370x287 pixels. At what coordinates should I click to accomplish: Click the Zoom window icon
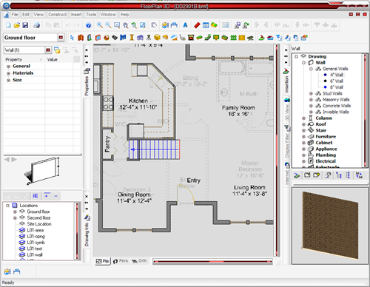click(x=117, y=25)
